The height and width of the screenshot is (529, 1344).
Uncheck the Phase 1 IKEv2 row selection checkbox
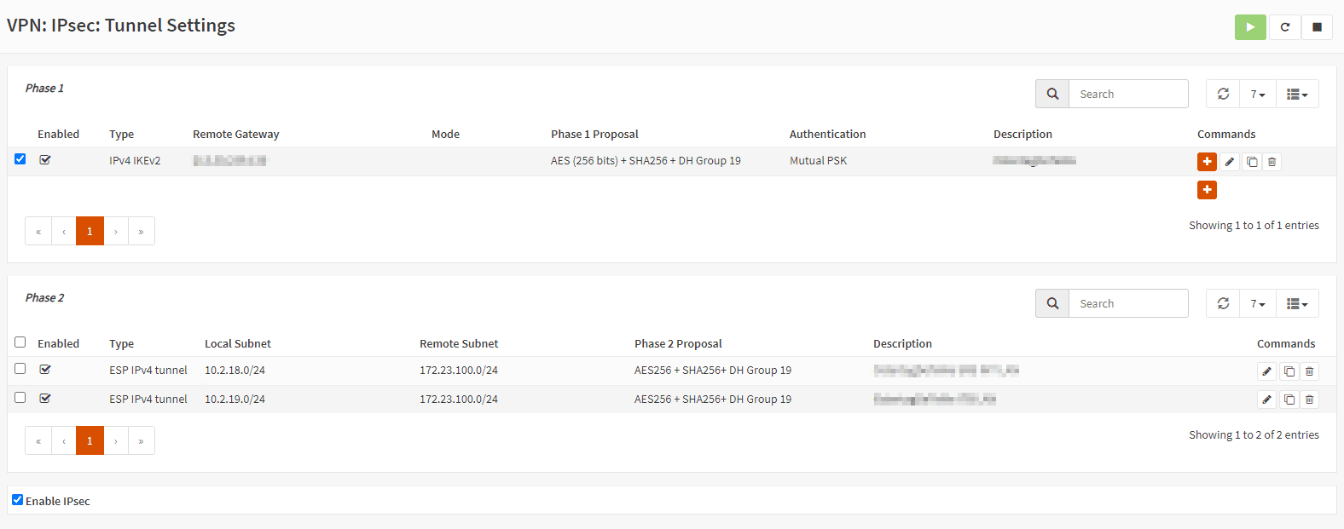20,158
